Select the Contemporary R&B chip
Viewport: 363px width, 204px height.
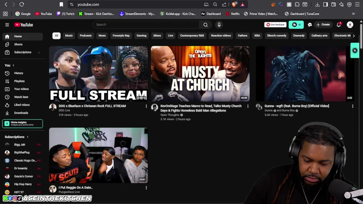point(192,36)
